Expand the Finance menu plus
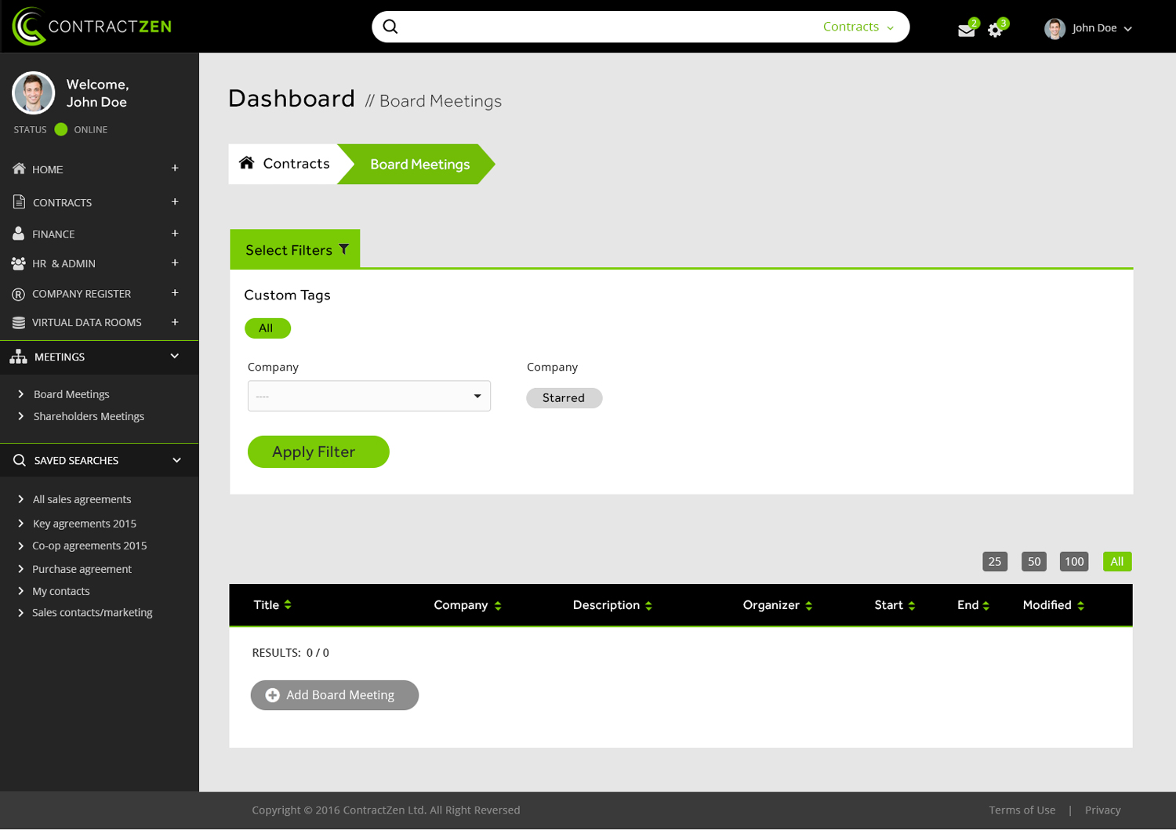The height and width of the screenshot is (830, 1176). (175, 233)
